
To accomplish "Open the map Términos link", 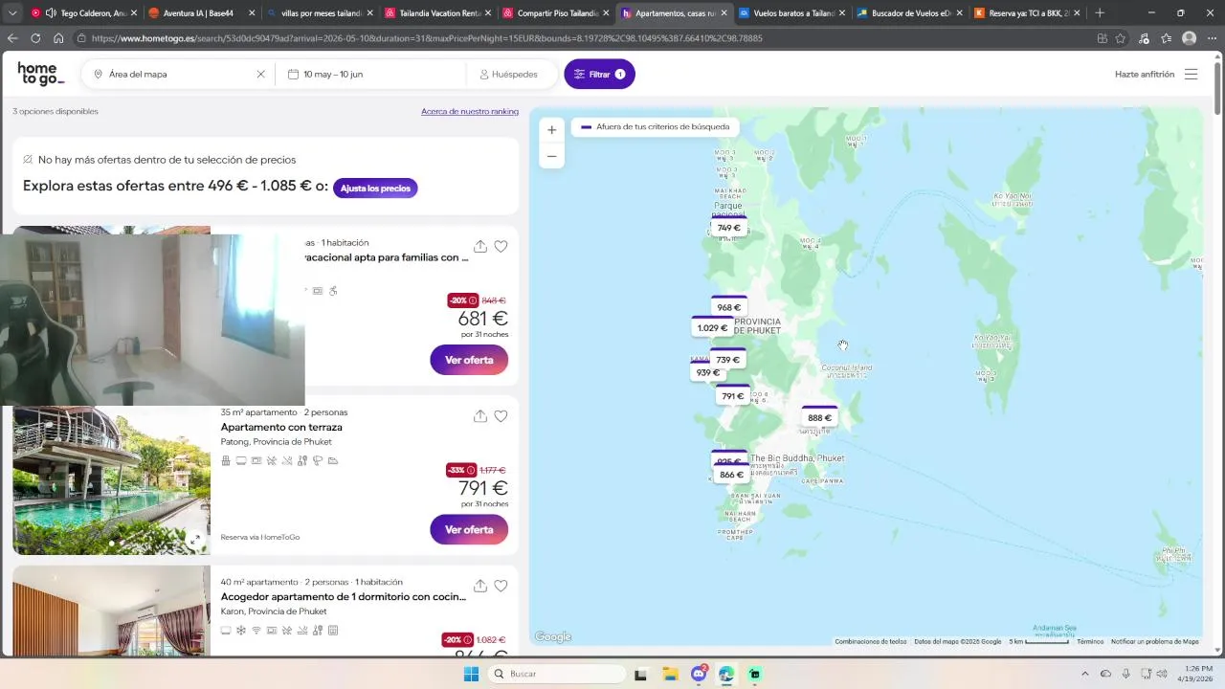I will coord(1090,642).
